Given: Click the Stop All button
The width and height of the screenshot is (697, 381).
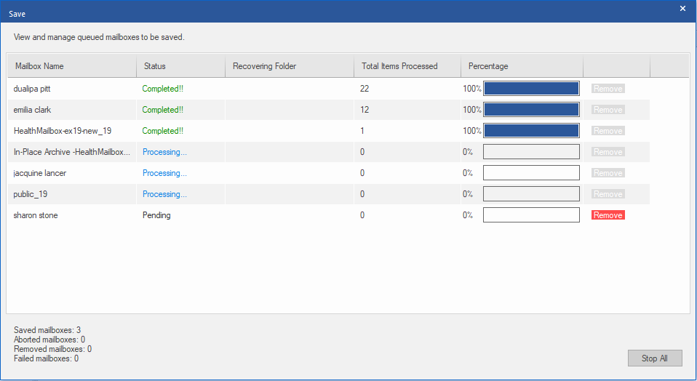Looking at the screenshot, I should coord(655,358).
